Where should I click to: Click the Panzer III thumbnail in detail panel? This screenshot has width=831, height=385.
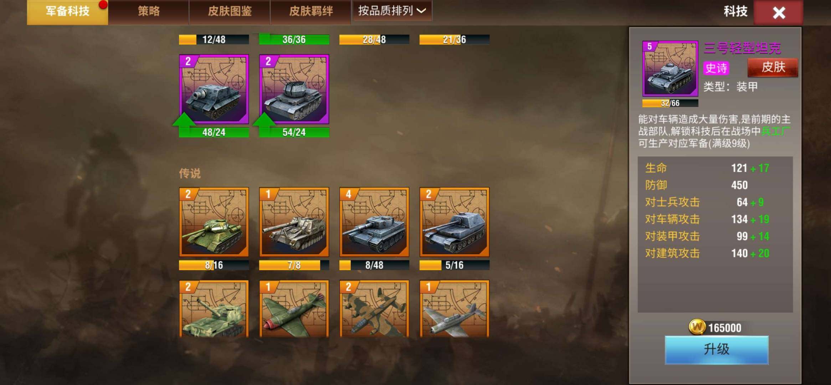coord(670,68)
